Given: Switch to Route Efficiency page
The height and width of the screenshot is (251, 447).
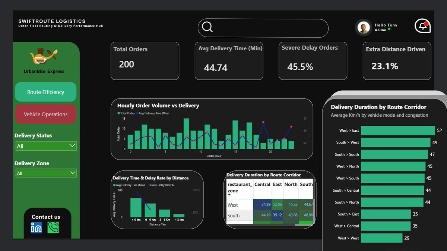Looking at the screenshot, I should (45, 92).
